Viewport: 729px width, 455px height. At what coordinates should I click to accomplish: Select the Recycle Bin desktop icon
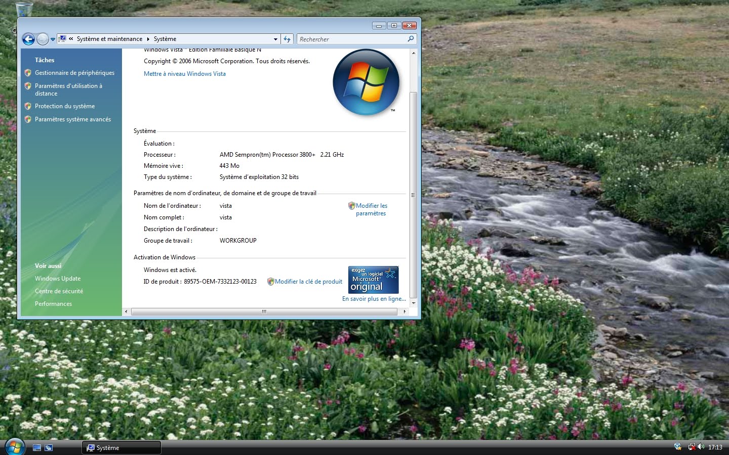click(24, 9)
